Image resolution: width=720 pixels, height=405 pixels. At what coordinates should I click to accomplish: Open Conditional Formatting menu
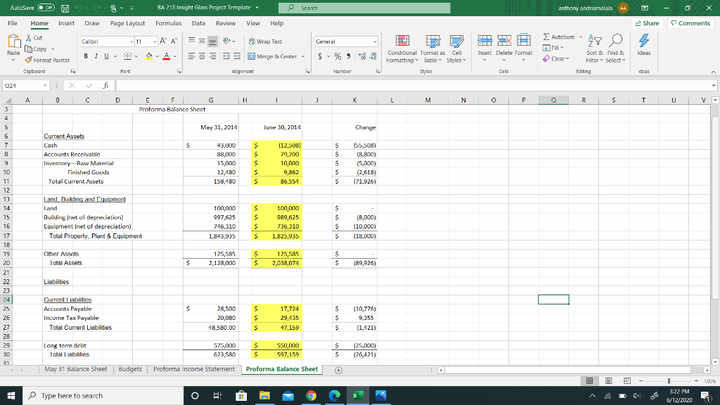[x=402, y=49]
